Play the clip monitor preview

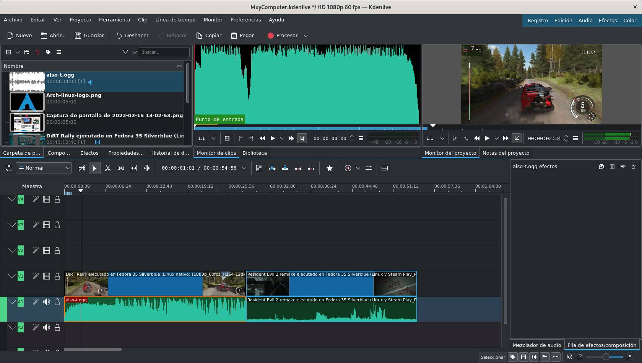point(273,138)
